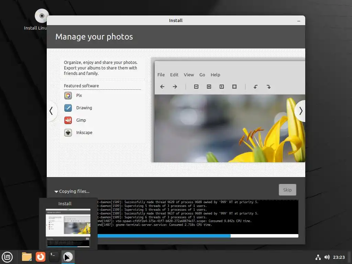Open the network status tray icon
The image size is (352, 264).
pyautogui.click(x=318, y=257)
